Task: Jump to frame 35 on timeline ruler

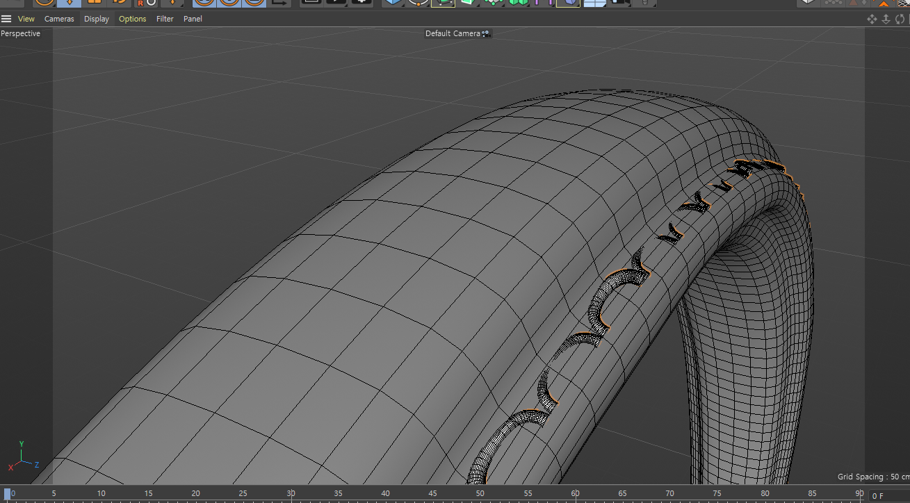Action: point(339,493)
